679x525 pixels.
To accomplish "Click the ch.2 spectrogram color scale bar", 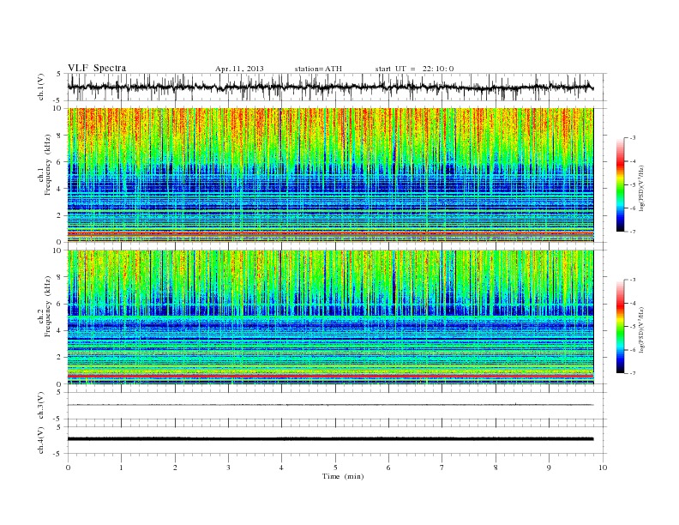I will 621,327.
